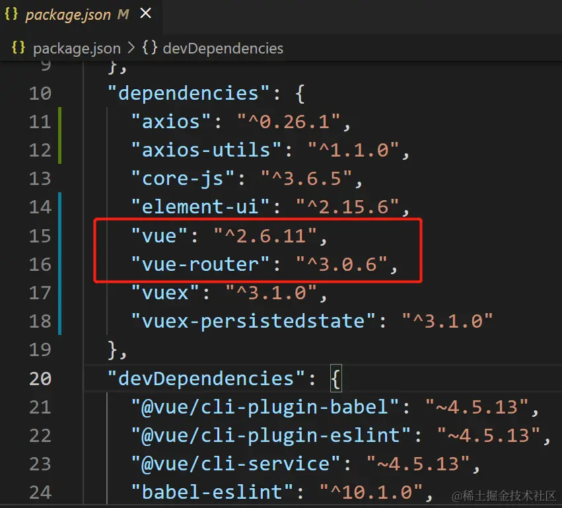Click the "@vue/cli-plugin-eslint" key

271,435
